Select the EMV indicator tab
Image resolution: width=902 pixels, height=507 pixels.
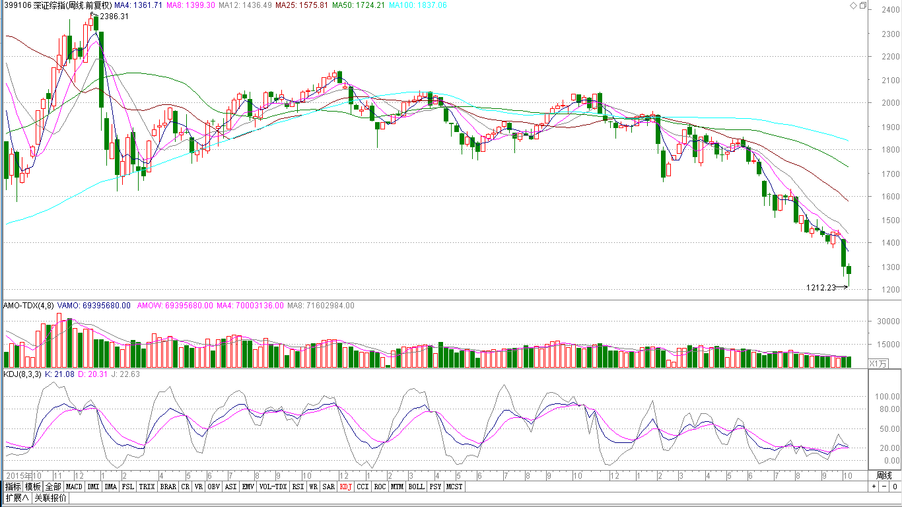(248, 487)
